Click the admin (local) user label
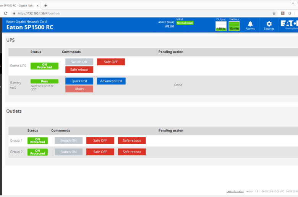 (x=166, y=22)
